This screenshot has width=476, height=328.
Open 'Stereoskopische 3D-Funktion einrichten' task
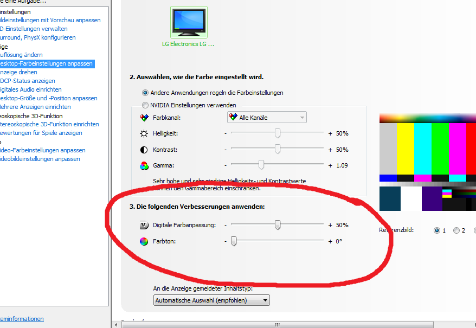click(49, 124)
